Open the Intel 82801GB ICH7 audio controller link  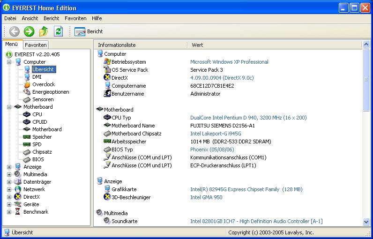pos(256,221)
